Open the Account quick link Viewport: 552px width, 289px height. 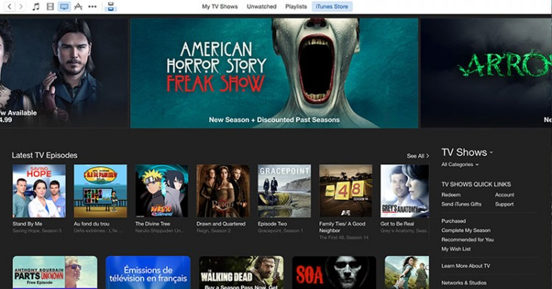pos(505,195)
